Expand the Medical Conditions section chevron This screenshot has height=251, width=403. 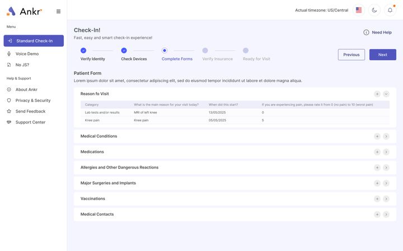click(386, 137)
